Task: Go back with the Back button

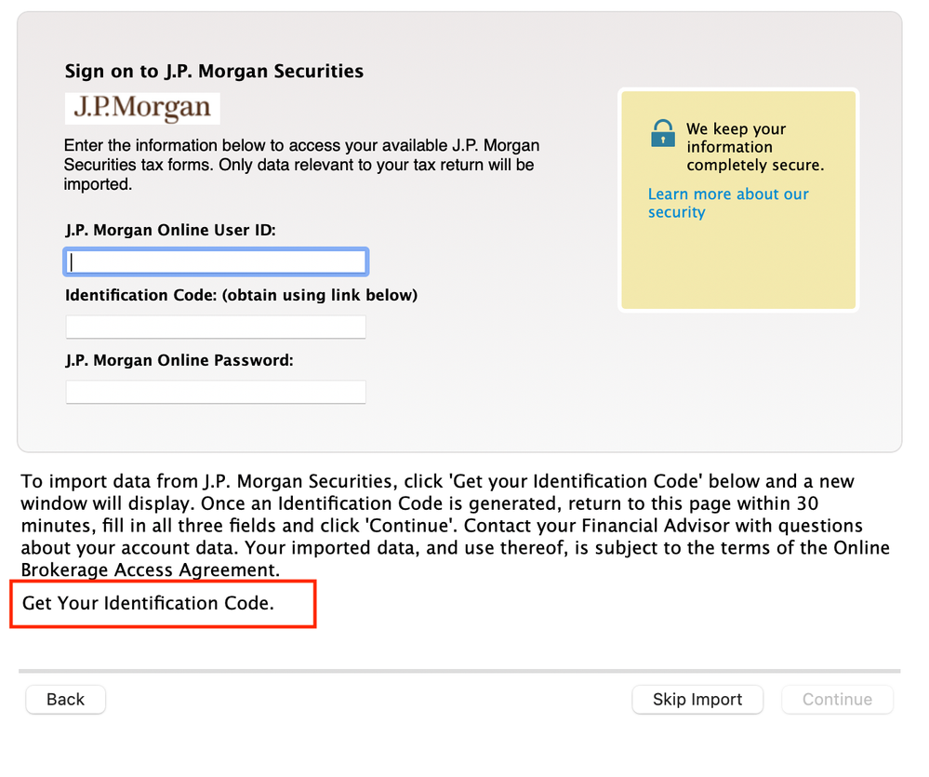Action: (66, 700)
